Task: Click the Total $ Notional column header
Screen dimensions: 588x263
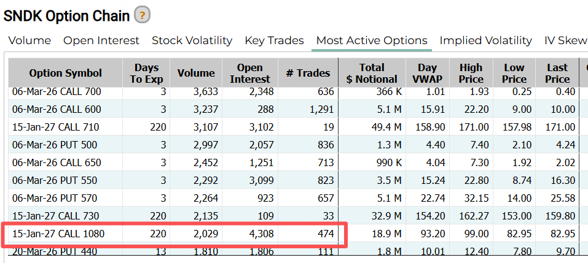Action: (x=371, y=73)
